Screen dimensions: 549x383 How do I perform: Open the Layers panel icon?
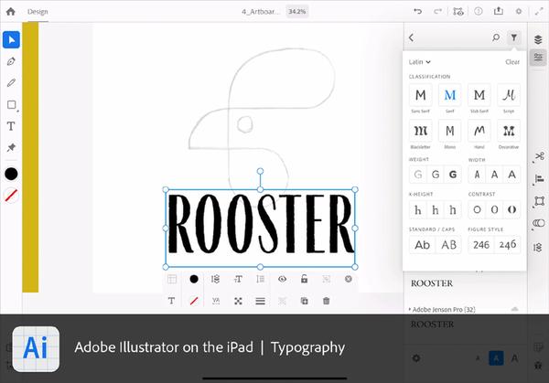point(538,39)
